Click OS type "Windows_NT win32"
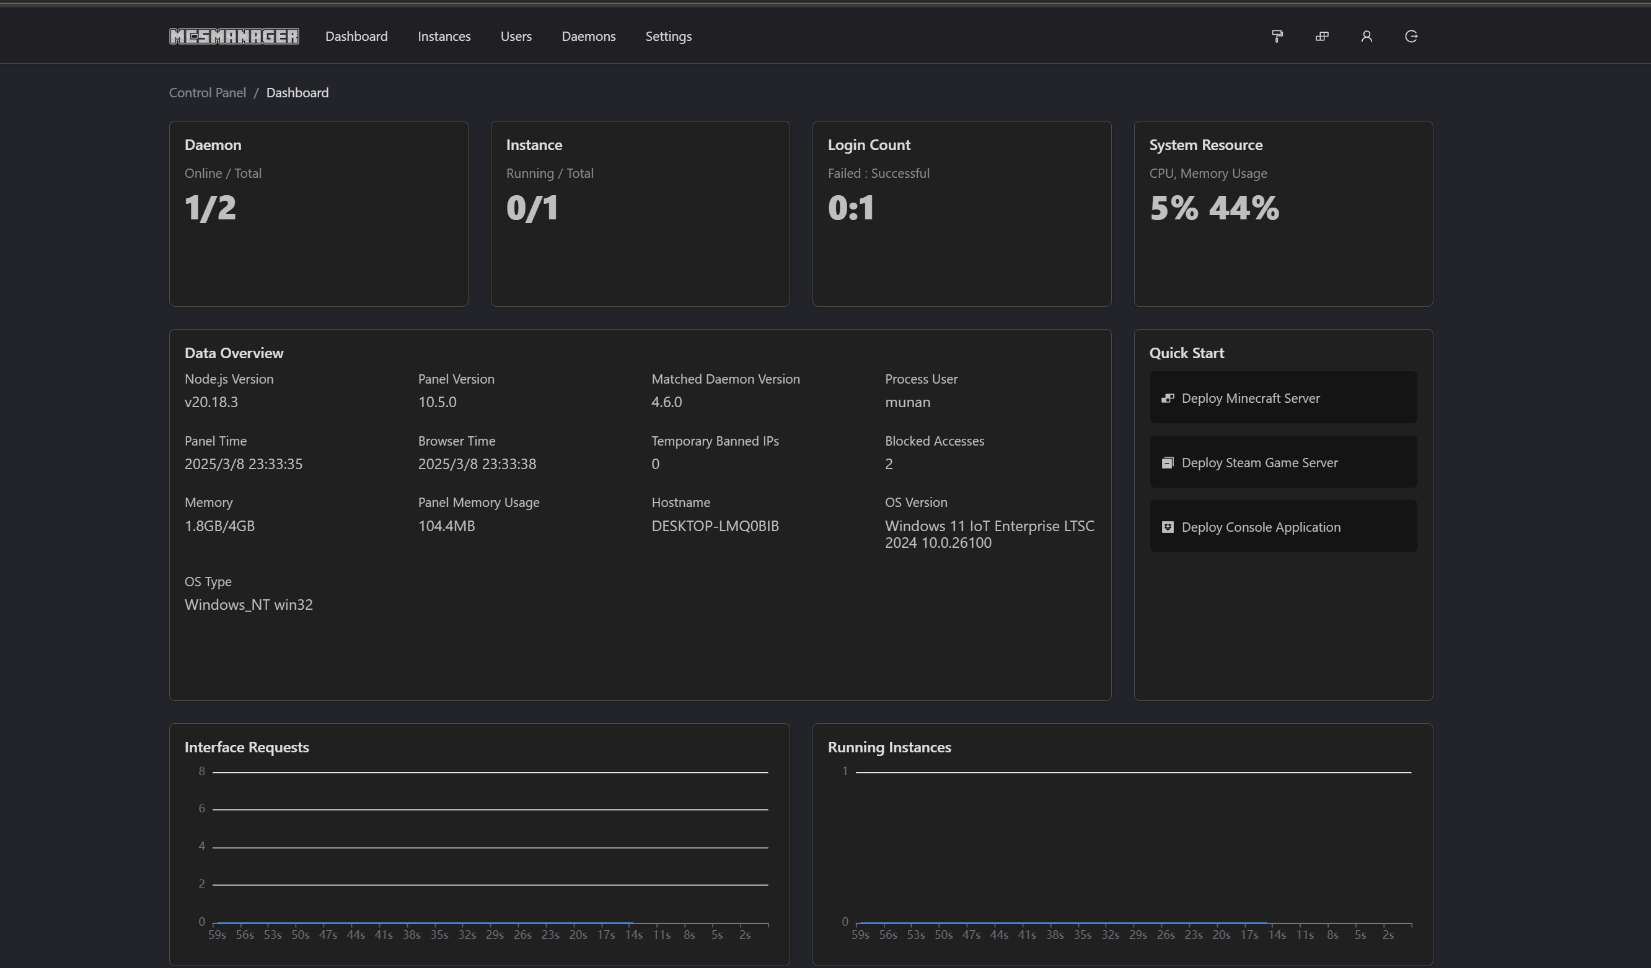 (x=249, y=604)
